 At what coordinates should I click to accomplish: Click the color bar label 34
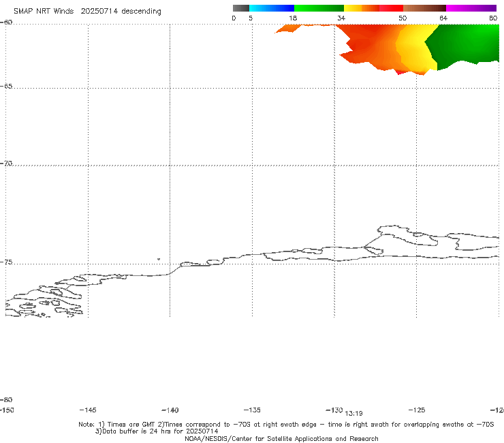point(341,18)
